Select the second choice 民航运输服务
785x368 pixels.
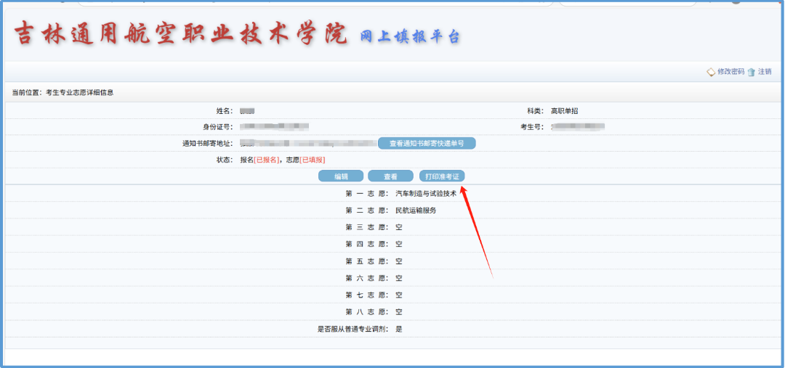pyautogui.click(x=416, y=210)
